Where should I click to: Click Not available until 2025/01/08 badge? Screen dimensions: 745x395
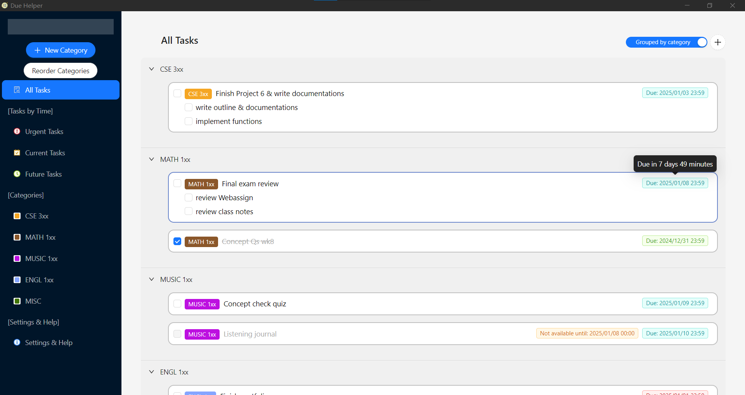tap(587, 333)
